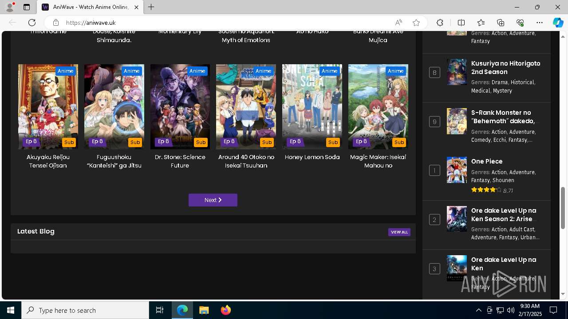The width and height of the screenshot is (568, 319).
Task: Toggle Read aloud icon
Action: pyautogui.click(x=398, y=23)
